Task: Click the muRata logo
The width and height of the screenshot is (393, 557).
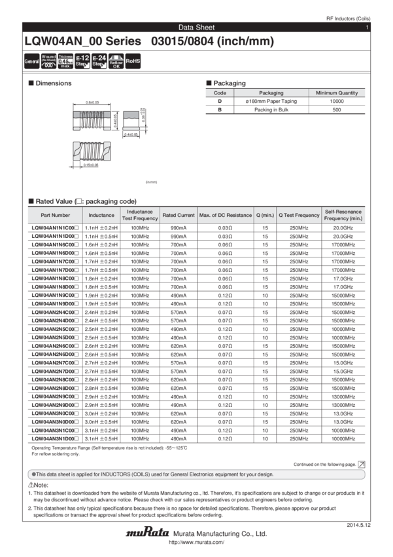Action: (x=147, y=533)
